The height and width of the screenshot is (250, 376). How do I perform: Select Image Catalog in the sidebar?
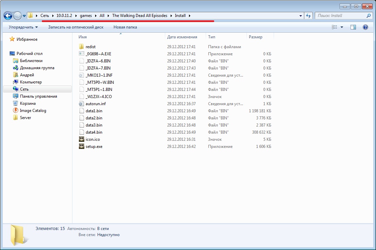(33, 111)
